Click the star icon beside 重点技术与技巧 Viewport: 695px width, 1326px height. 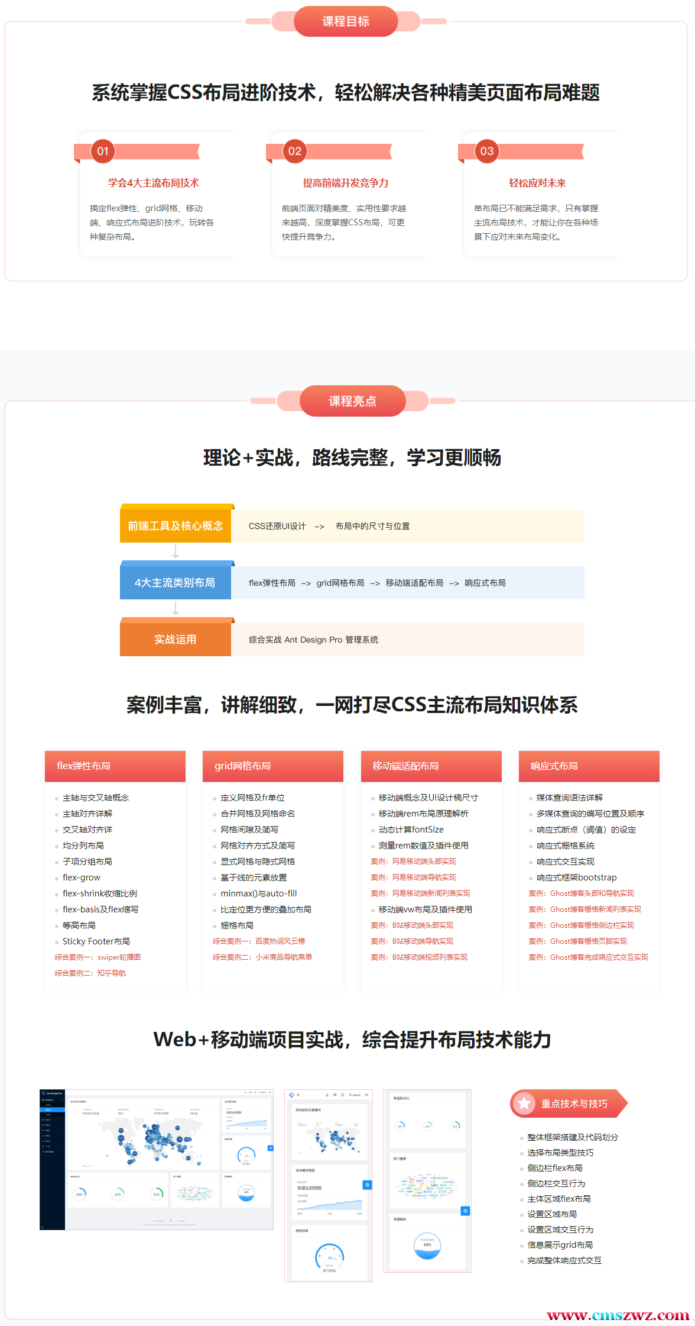pyautogui.click(x=524, y=1103)
